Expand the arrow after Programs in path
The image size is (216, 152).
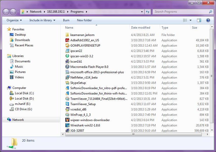click(87, 12)
